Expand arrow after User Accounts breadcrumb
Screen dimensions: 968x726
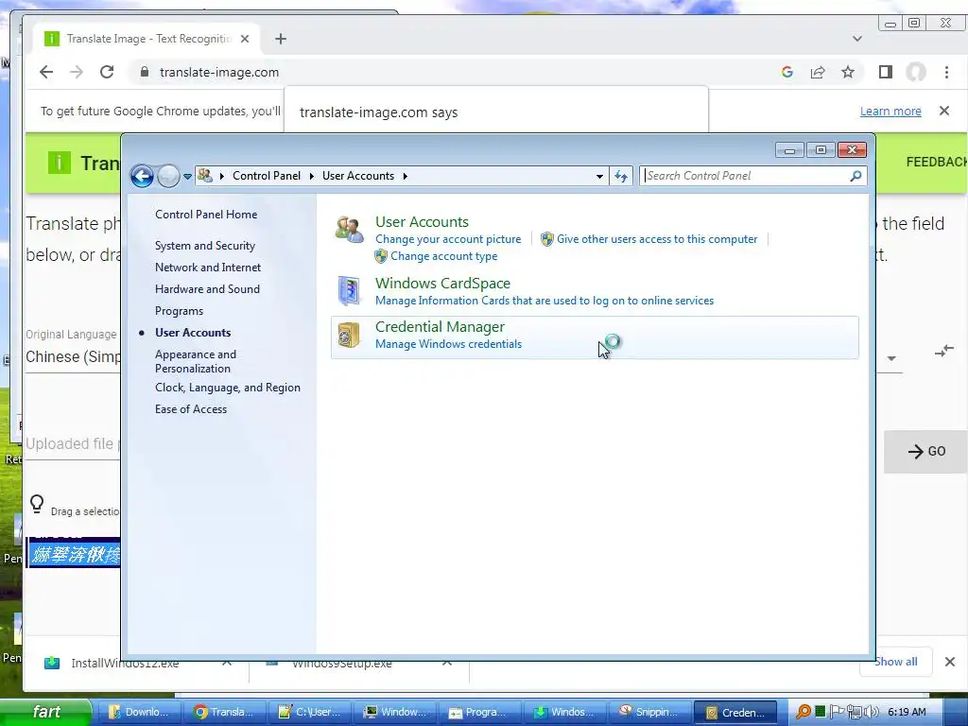[x=405, y=176]
